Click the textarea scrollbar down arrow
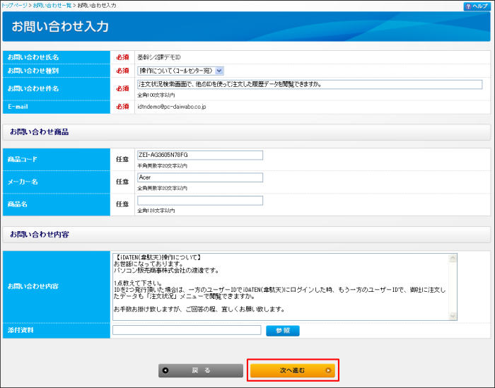495x388 pixels. [453, 316]
